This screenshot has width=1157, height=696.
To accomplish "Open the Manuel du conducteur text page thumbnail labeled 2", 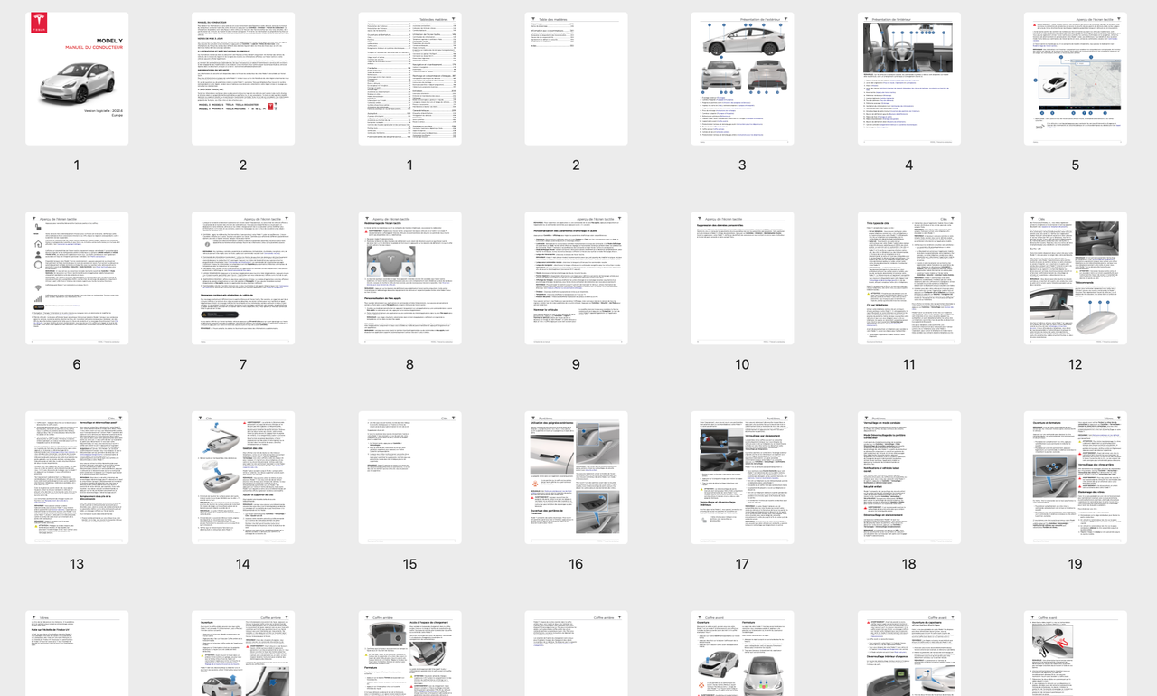I will (x=243, y=79).
